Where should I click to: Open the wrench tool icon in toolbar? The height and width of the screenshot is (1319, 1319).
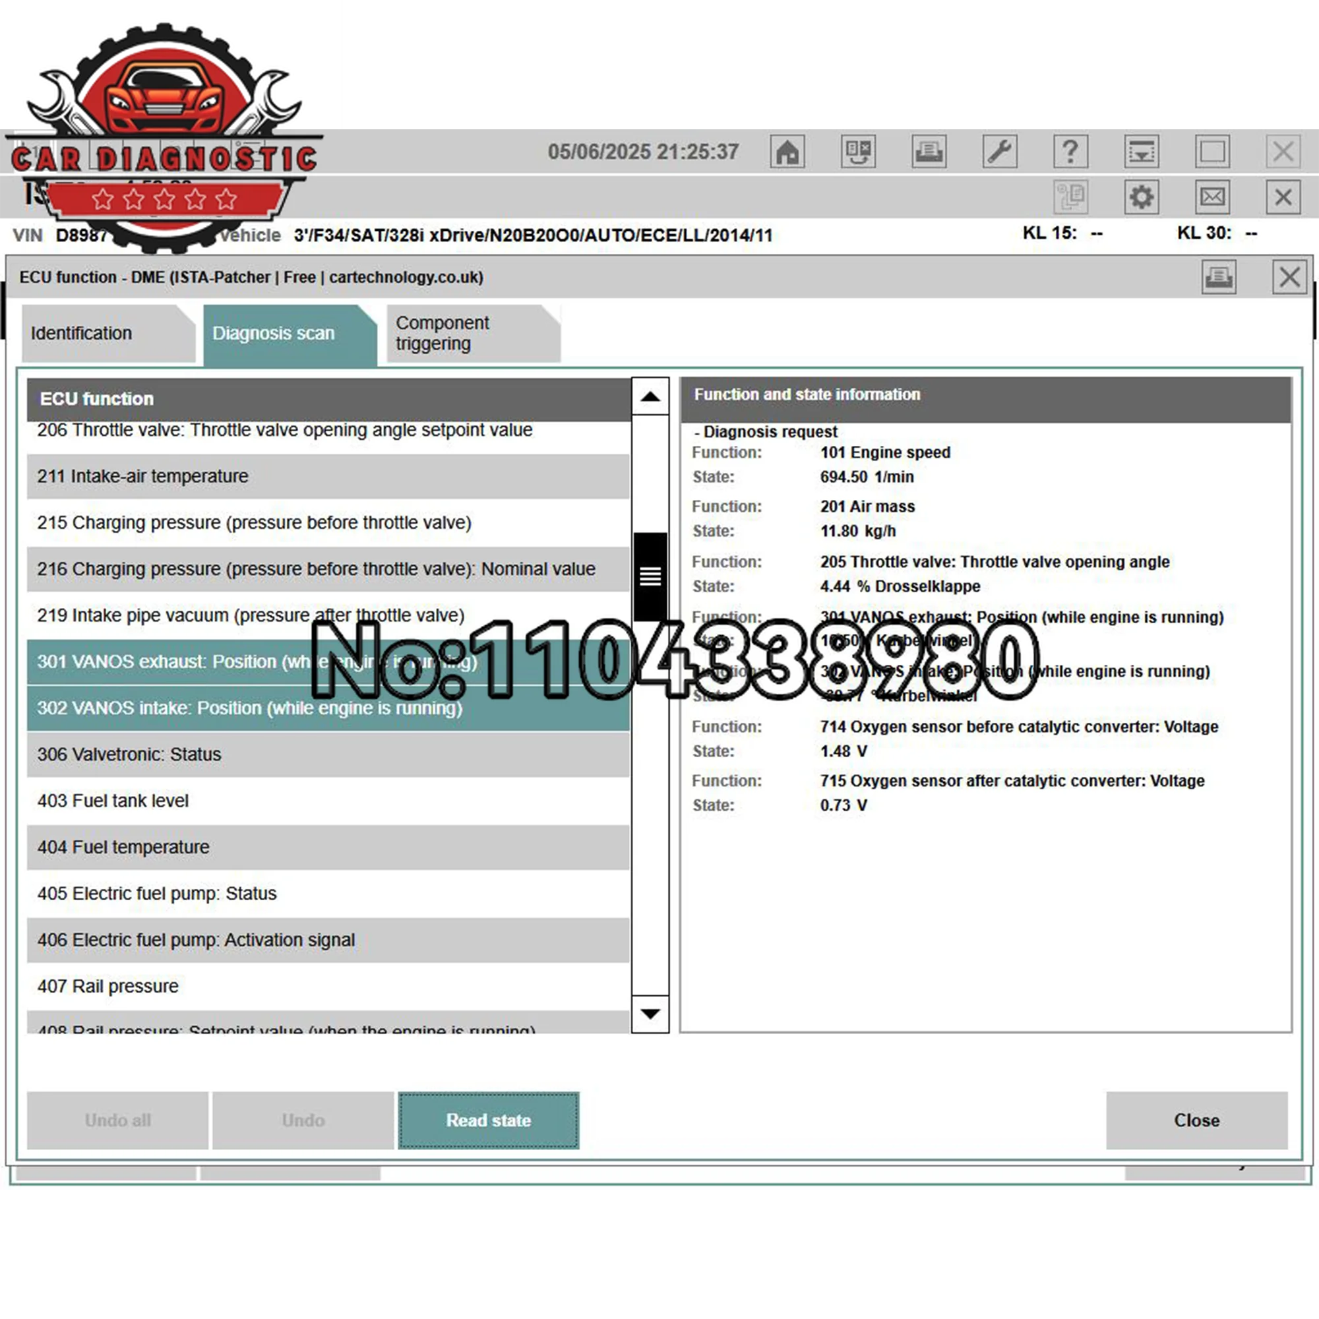pyautogui.click(x=1000, y=151)
